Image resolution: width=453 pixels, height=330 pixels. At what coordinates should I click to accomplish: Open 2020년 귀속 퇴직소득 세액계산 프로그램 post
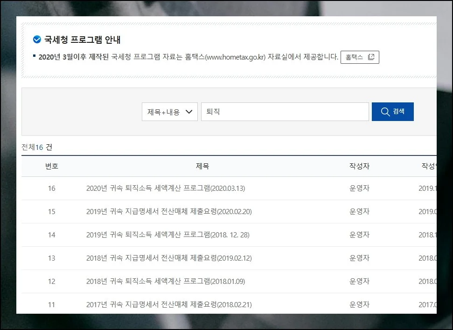tap(166, 189)
